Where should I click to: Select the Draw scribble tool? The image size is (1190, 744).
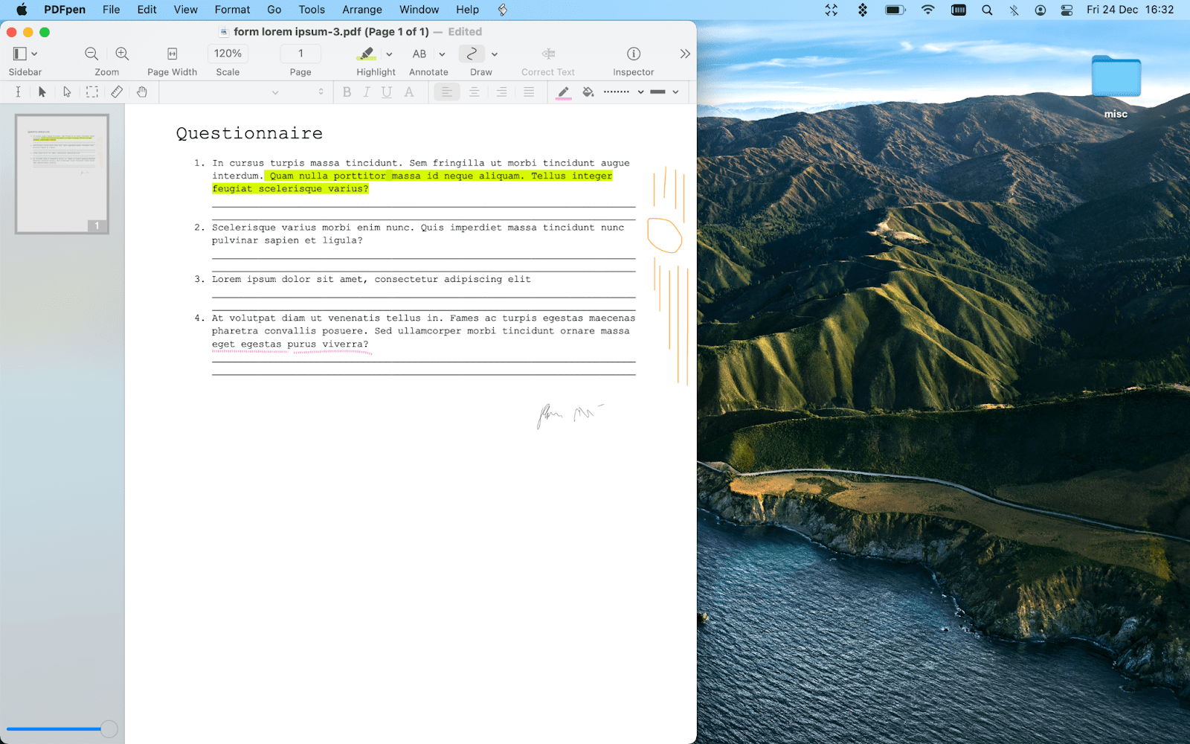coord(472,54)
